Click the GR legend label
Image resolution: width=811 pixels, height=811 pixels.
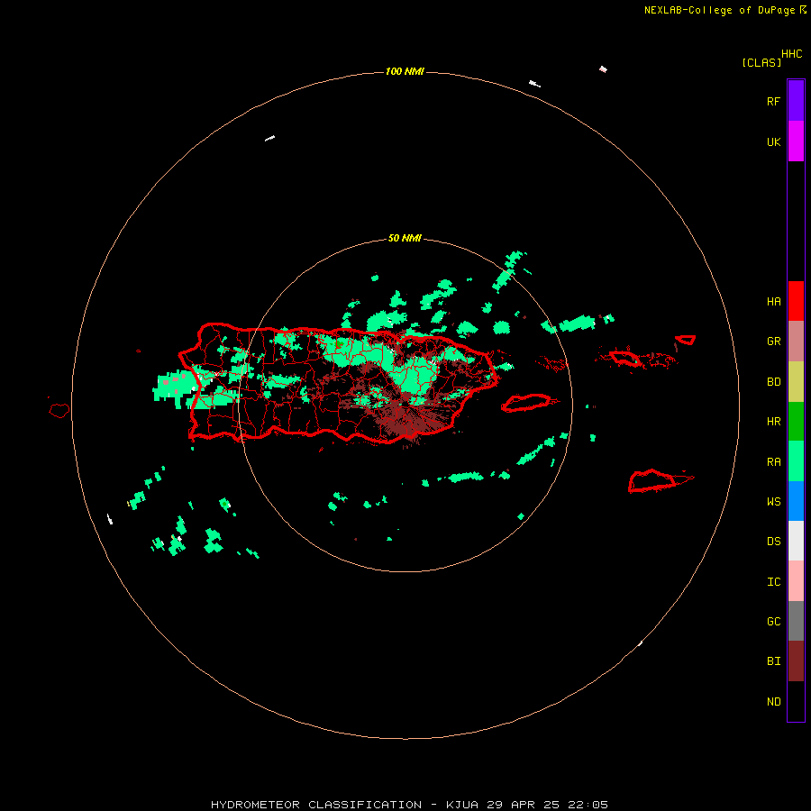(773, 342)
